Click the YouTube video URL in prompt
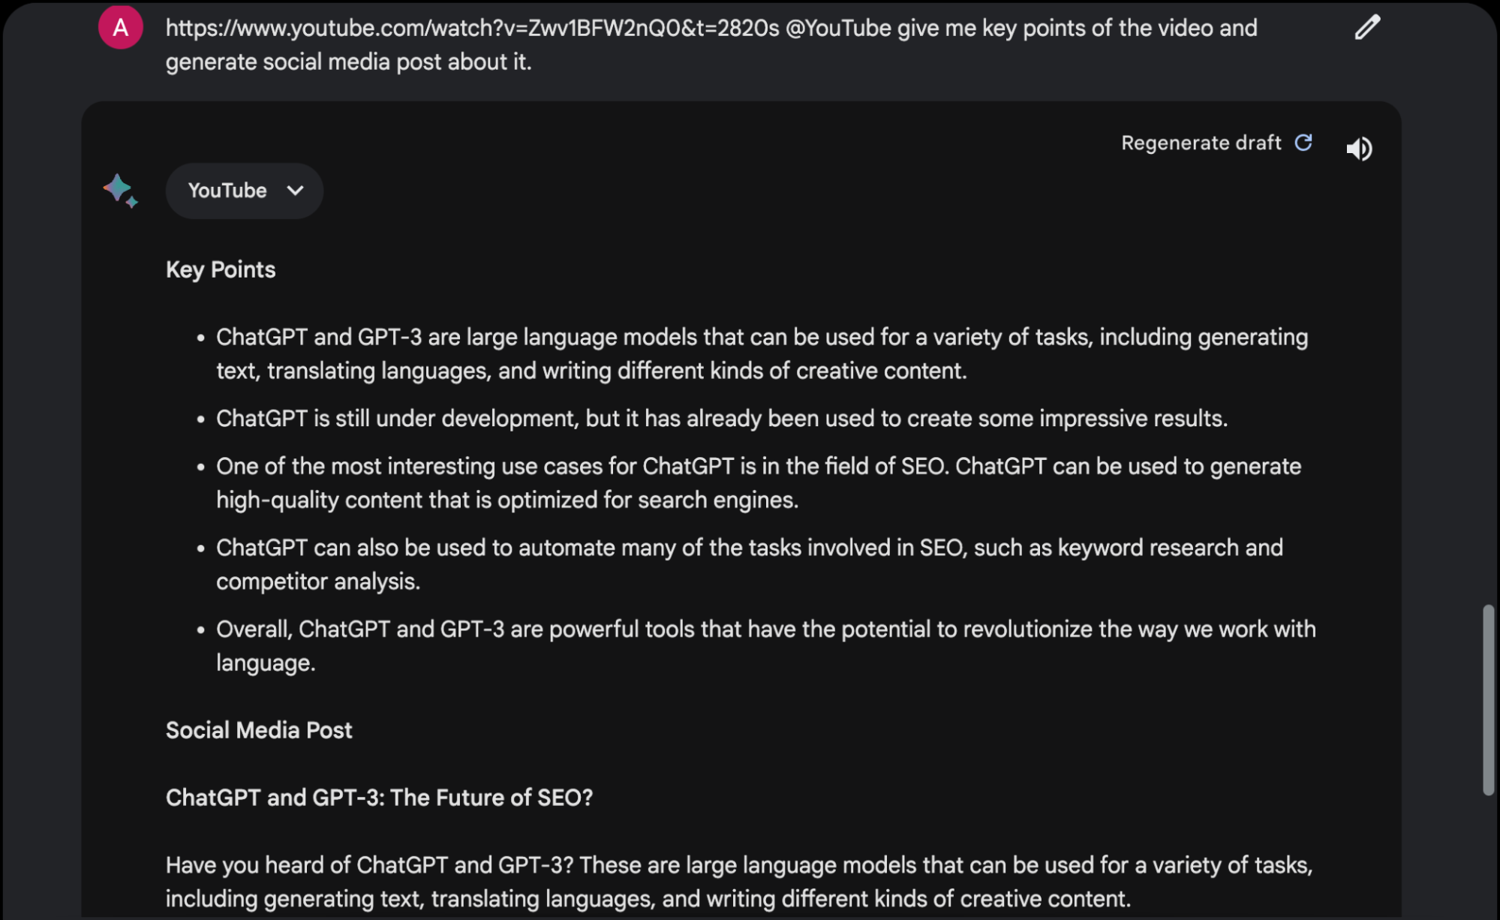This screenshot has width=1500, height=920. [472, 28]
